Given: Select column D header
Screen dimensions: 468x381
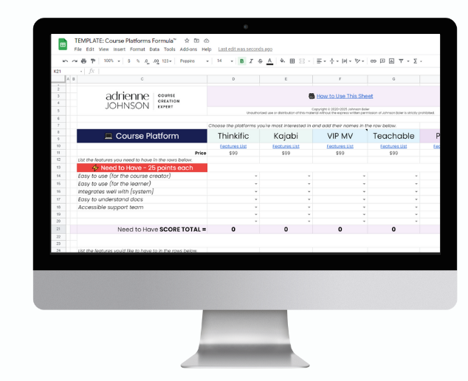Looking at the screenshot, I should 233,79.
